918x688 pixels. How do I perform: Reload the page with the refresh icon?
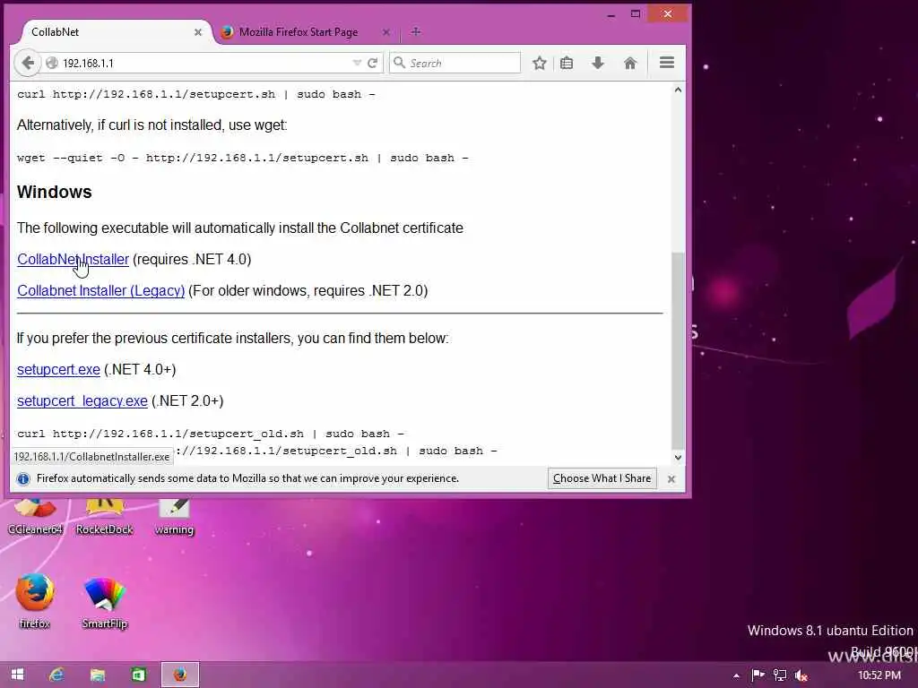pyautogui.click(x=372, y=63)
